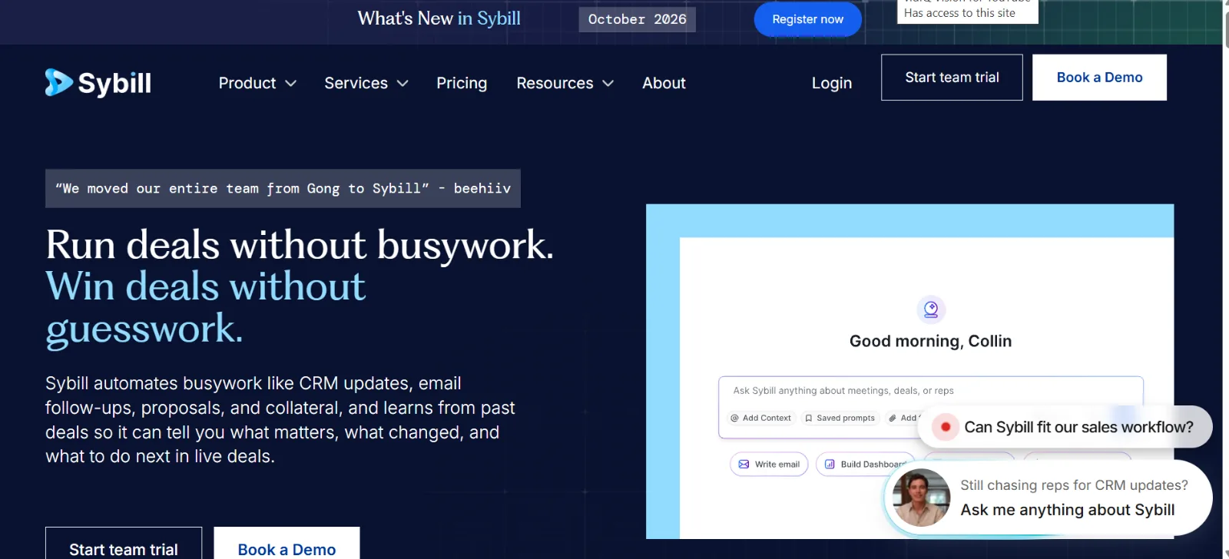
Task: Click the beehiiv testimonial banner
Action: [x=283, y=188]
